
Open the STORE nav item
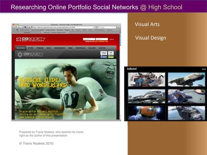click(x=31, y=48)
